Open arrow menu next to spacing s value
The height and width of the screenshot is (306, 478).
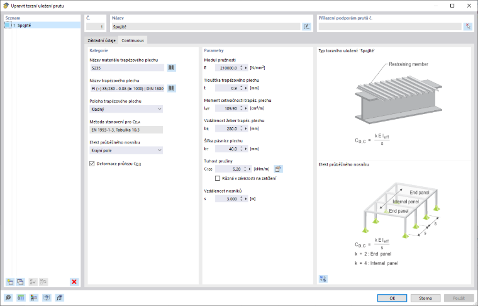[x=246, y=198]
